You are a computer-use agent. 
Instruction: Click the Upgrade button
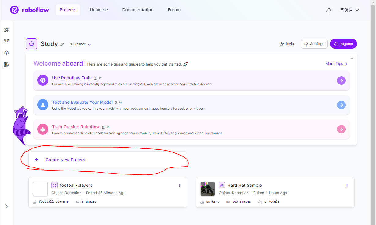pos(344,44)
